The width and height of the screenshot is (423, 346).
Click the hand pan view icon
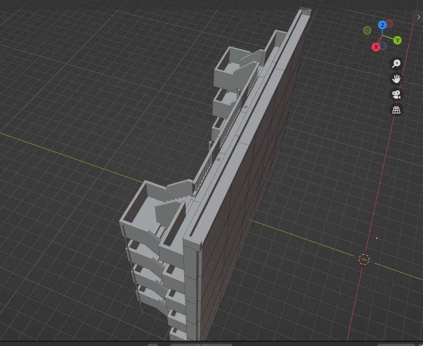pyautogui.click(x=396, y=79)
